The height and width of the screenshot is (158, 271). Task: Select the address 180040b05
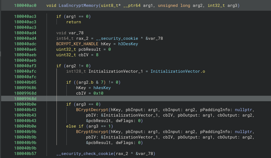pos(25,82)
